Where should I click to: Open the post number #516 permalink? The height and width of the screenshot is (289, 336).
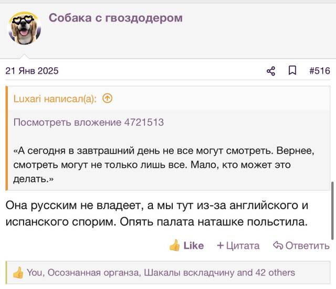(x=320, y=71)
